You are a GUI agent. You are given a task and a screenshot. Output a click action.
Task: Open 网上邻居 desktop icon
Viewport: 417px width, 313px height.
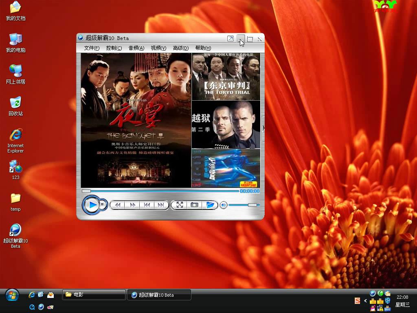[x=15, y=75]
